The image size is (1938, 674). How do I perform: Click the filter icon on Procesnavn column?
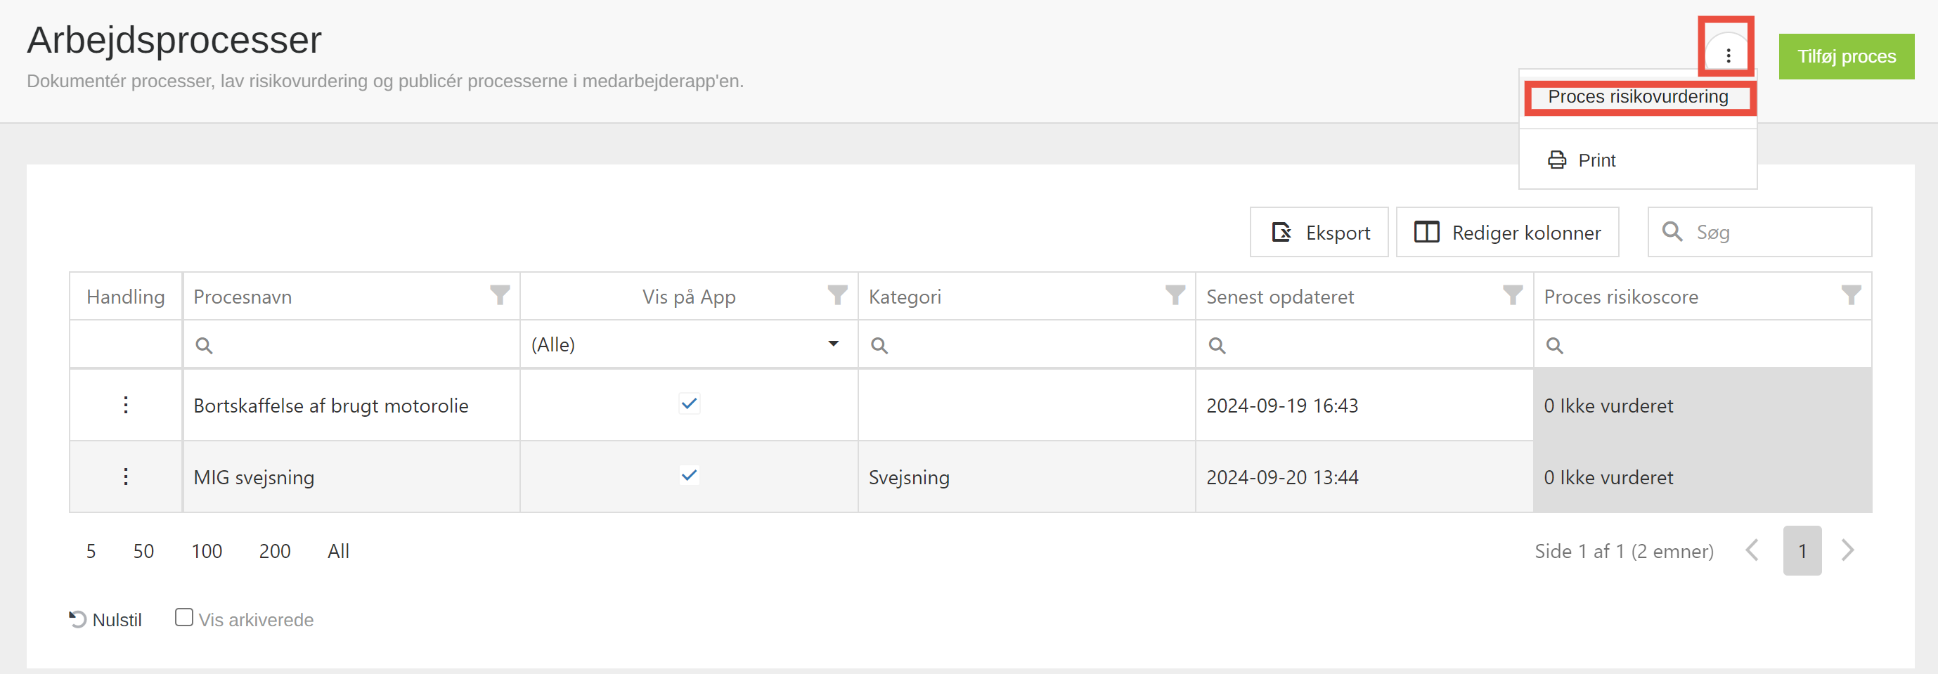click(x=500, y=295)
